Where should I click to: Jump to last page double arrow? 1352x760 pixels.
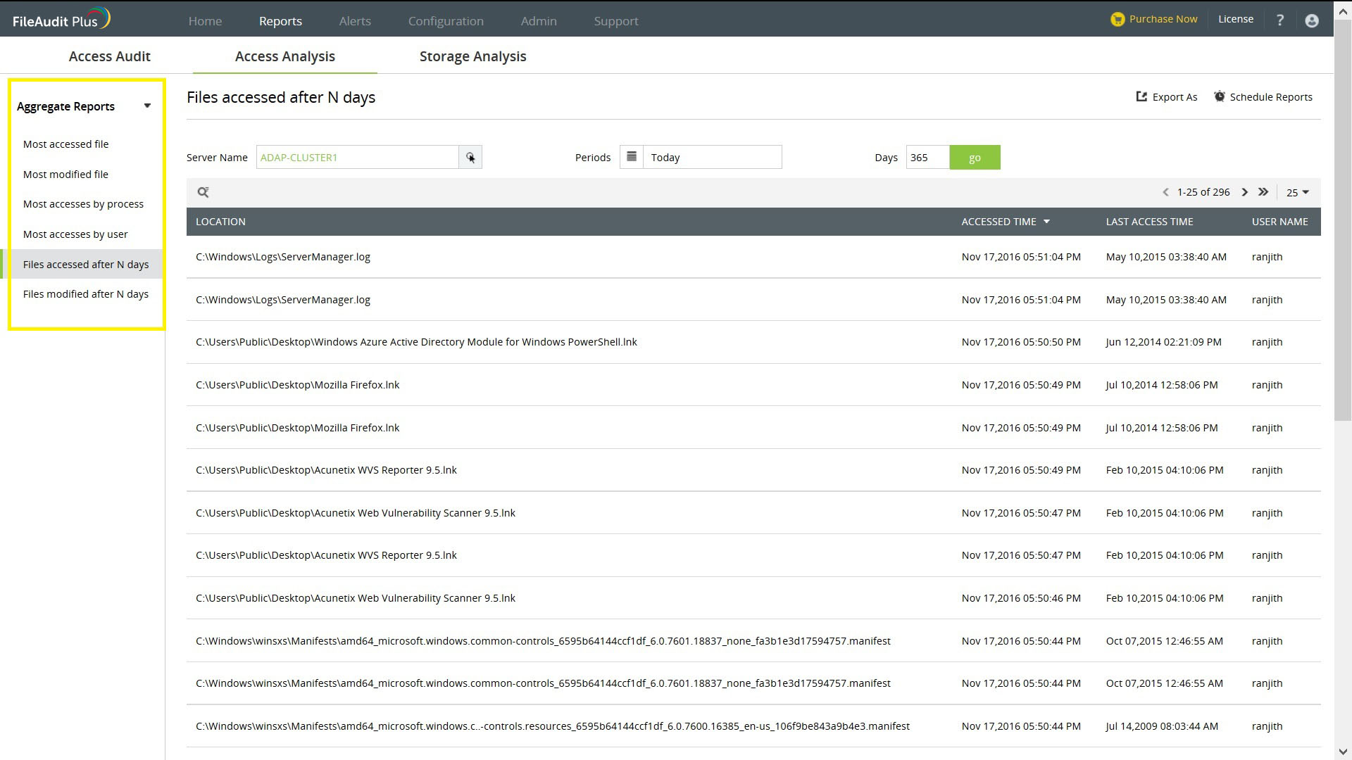(x=1263, y=192)
